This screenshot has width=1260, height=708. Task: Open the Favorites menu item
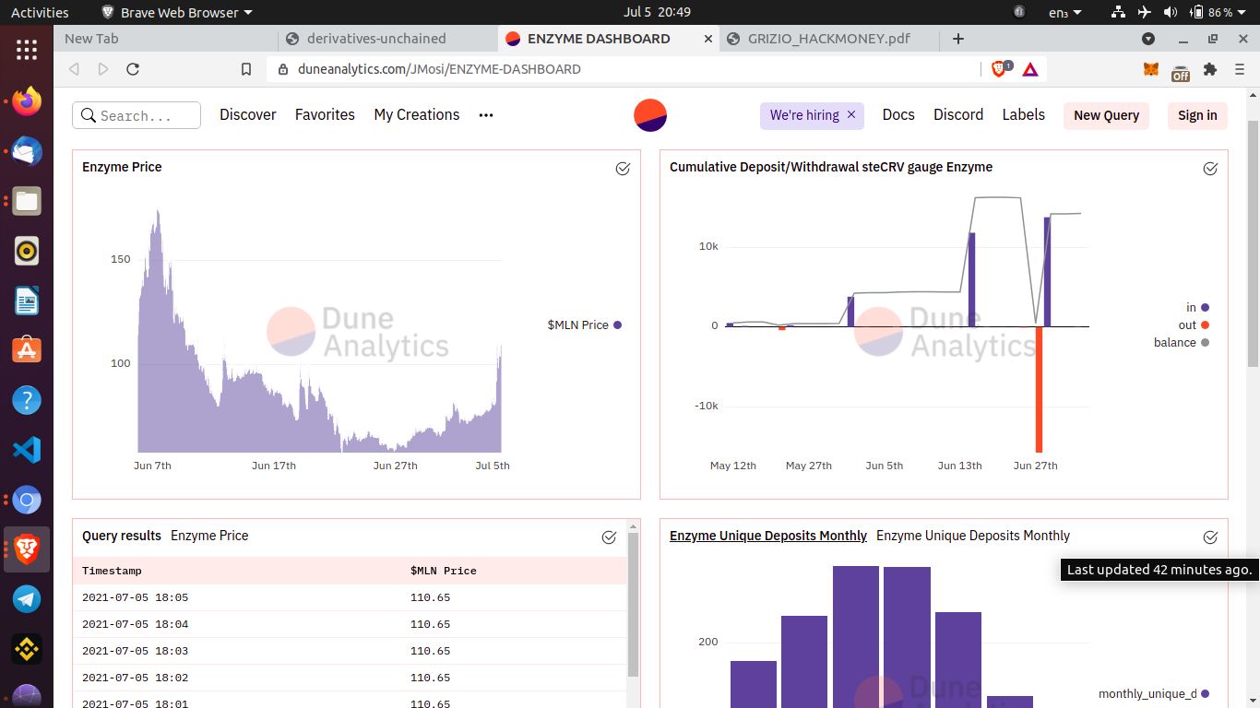(325, 115)
